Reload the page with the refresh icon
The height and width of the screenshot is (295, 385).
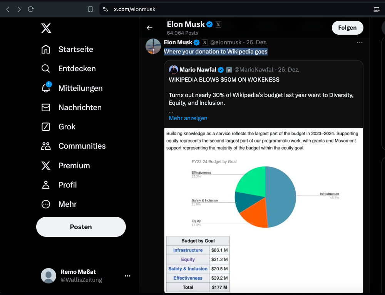tap(31, 9)
